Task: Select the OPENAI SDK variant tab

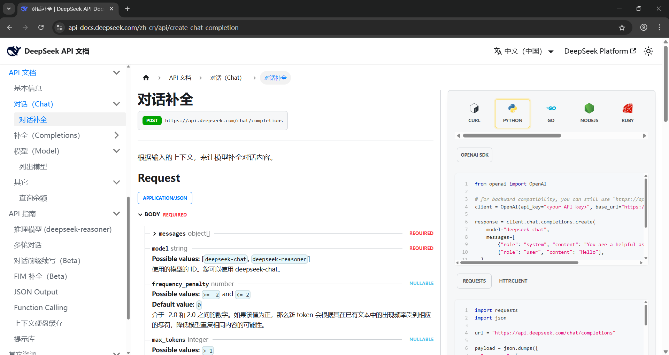Action: [475, 155]
